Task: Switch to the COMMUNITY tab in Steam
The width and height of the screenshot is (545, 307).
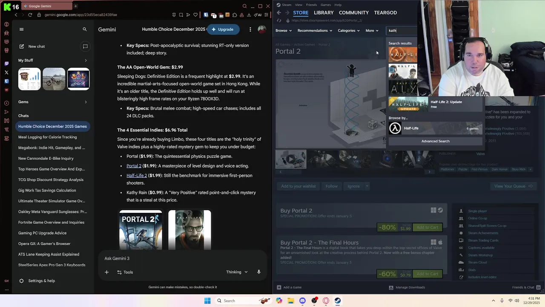Action: pyautogui.click(x=354, y=13)
